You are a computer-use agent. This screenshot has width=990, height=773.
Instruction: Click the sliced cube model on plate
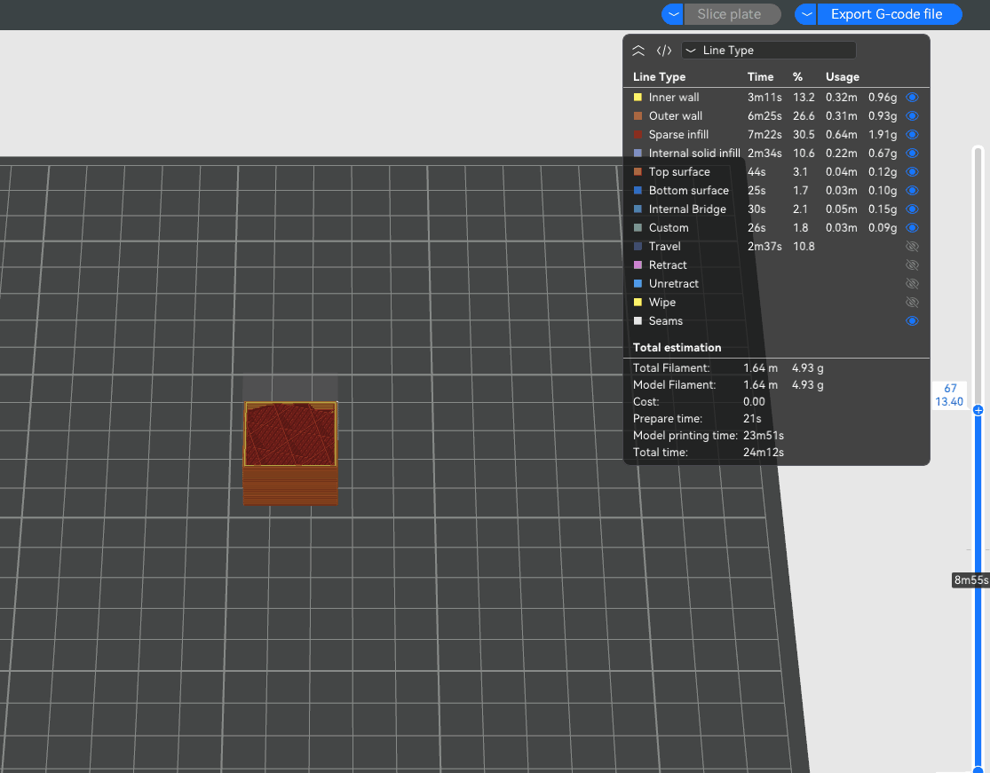(290, 453)
